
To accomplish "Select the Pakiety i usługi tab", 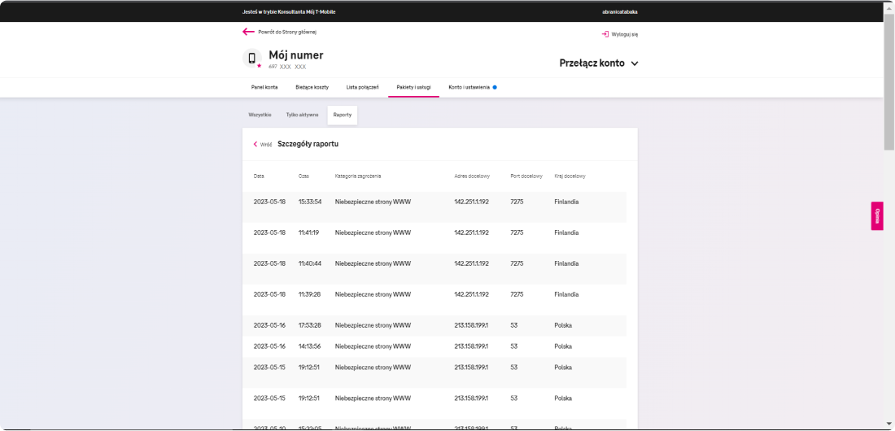I will click(413, 87).
